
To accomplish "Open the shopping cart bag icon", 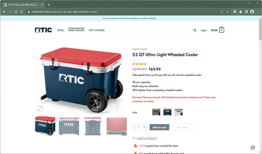I will [x=222, y=30].
